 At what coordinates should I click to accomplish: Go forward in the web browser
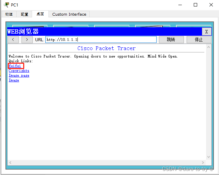coord(27,39)
